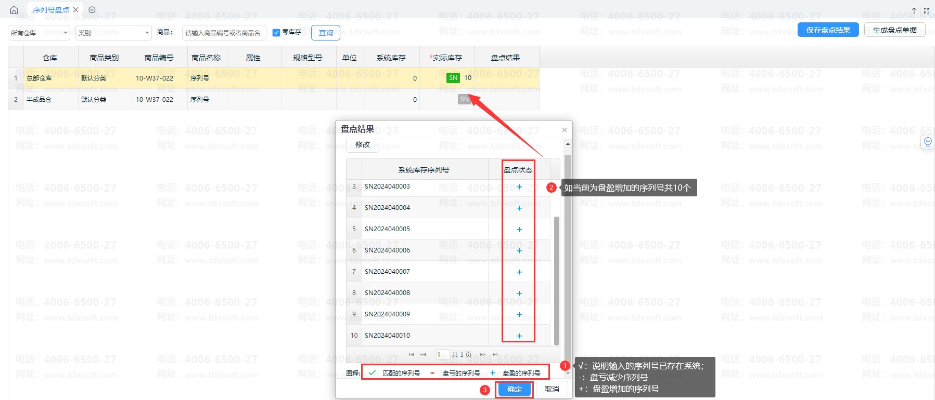Click the next page arrow in pagination

pyautogui.click(x=482, y=355)
